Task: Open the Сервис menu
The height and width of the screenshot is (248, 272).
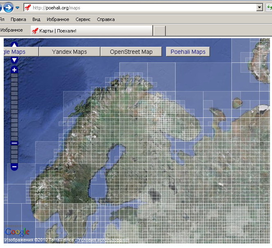Action: pyautogui.click(x=83, y=19)
